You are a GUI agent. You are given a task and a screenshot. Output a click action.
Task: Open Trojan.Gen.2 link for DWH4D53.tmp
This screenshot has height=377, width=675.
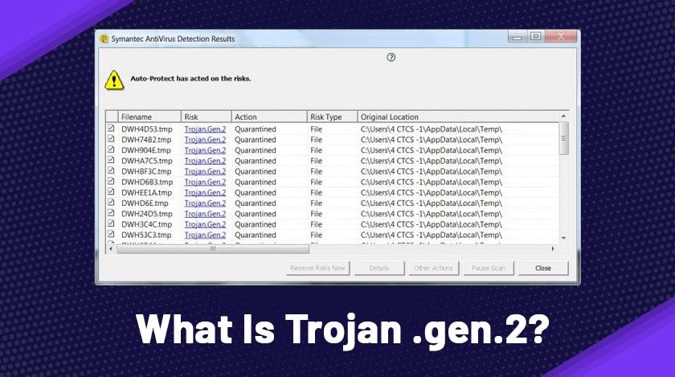205,129
